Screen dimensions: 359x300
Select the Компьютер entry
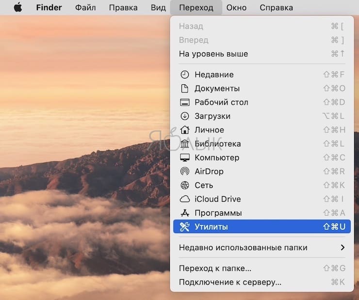tap(262, 158)
